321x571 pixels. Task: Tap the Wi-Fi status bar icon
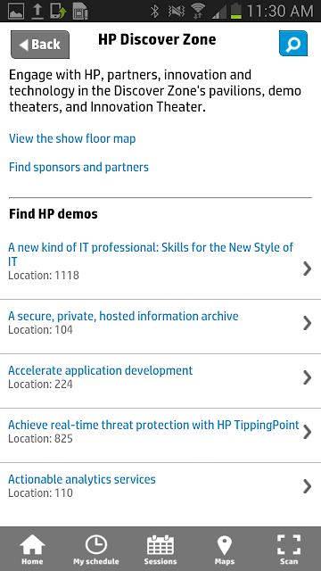198,11
